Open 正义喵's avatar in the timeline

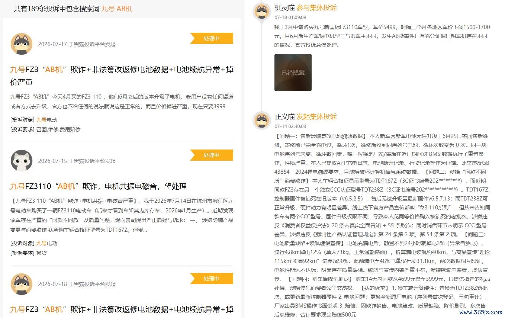(x=262, y=120)
